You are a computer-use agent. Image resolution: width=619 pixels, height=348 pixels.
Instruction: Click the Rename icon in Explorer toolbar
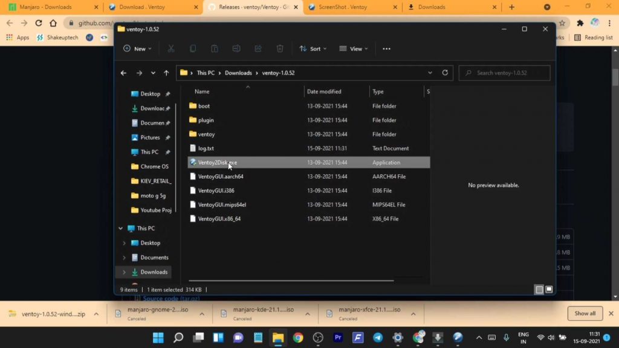236,49
